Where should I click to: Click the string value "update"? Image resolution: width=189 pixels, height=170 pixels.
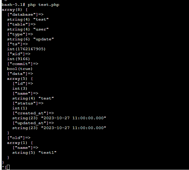(44, 39)
